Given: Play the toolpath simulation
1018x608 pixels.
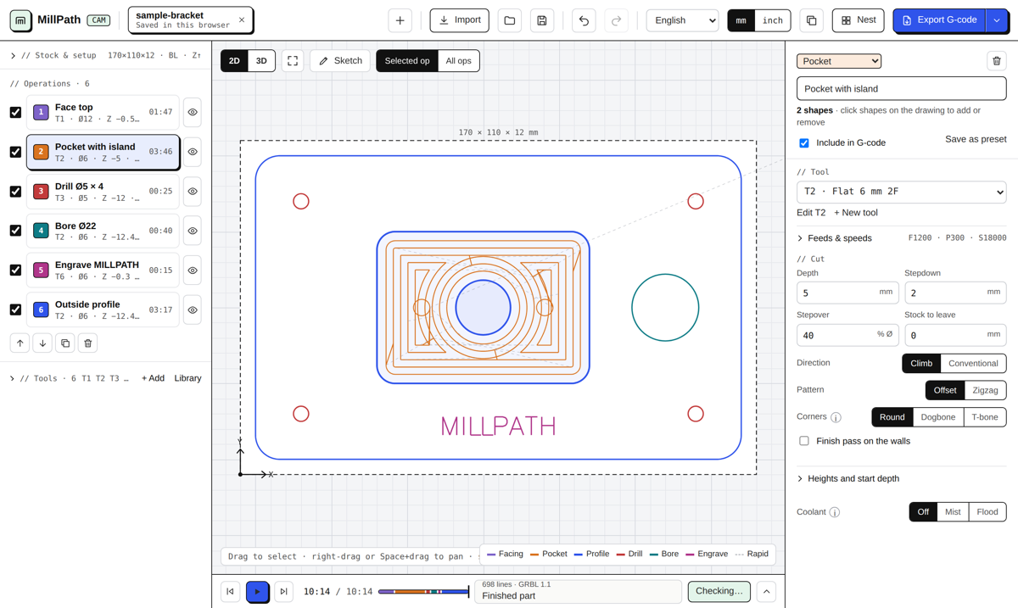Looking at the screenshot, I should tap(257, 592).
